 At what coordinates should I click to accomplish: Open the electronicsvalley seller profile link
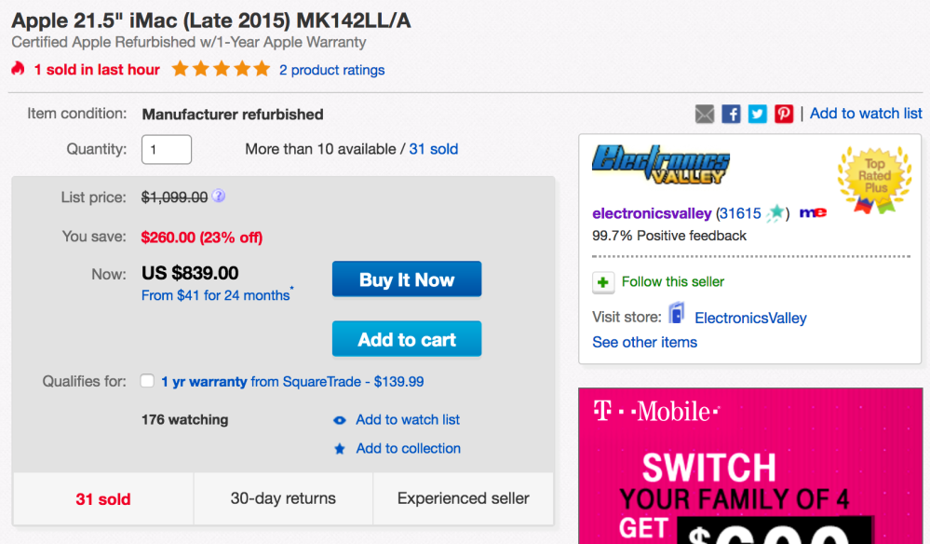click(x=652, y=213)
